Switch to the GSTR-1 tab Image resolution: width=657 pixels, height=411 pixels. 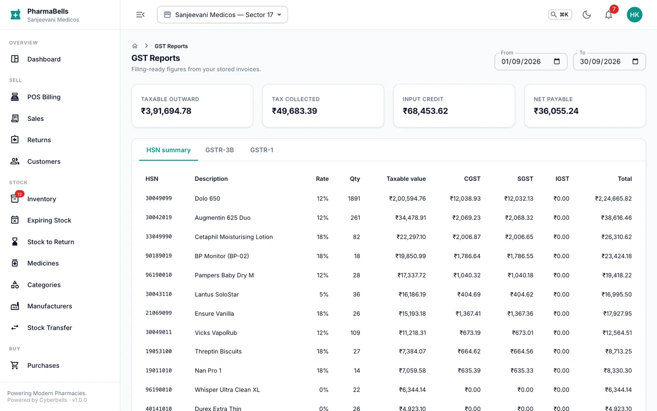pos(262,150)
